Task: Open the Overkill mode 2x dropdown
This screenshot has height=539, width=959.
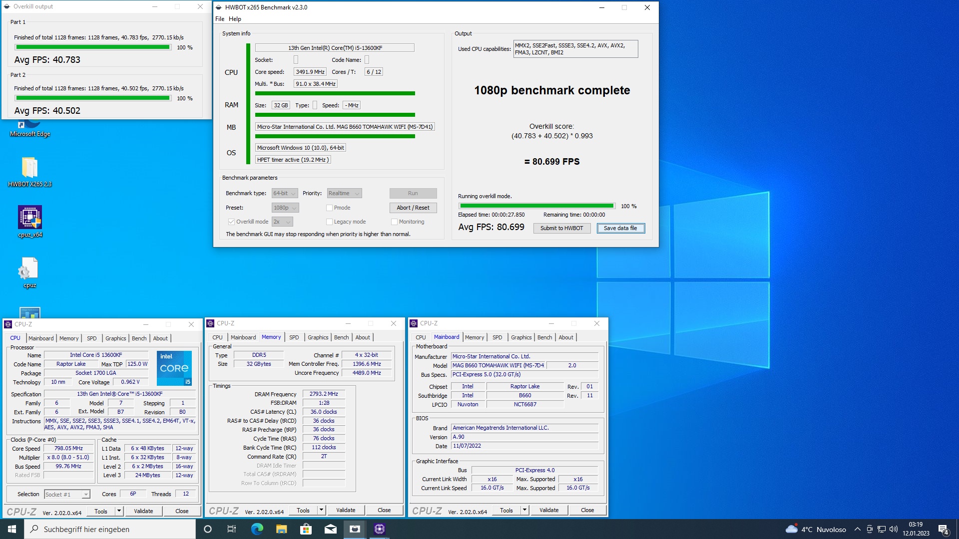Action: point(282,222)
